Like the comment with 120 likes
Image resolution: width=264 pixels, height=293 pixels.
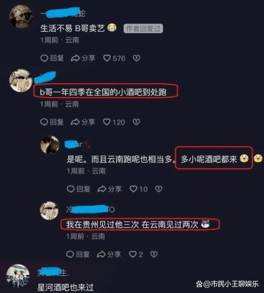point(114,122)
